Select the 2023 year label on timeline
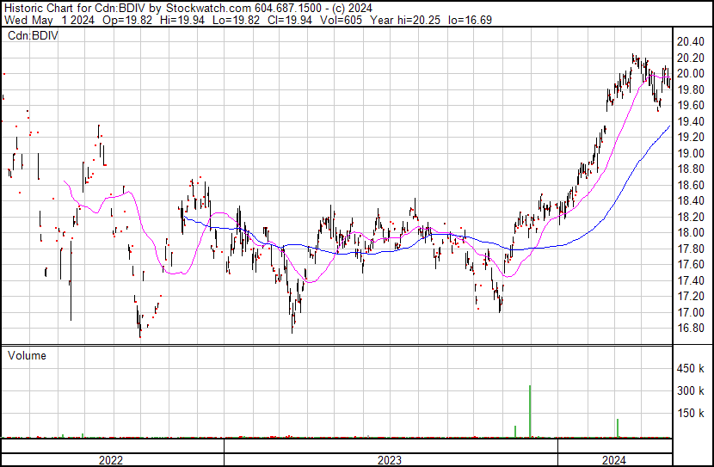 [391, 459]
